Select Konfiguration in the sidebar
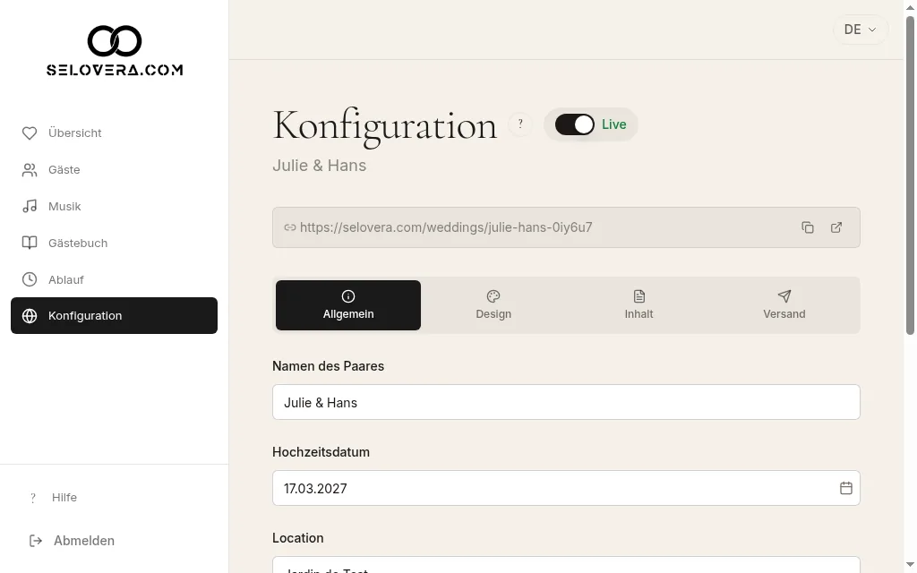The image size is (917, 573). 114,316
